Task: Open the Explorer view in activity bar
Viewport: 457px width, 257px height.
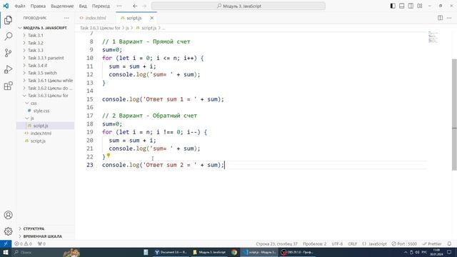Action: click(x=8, y=20)
